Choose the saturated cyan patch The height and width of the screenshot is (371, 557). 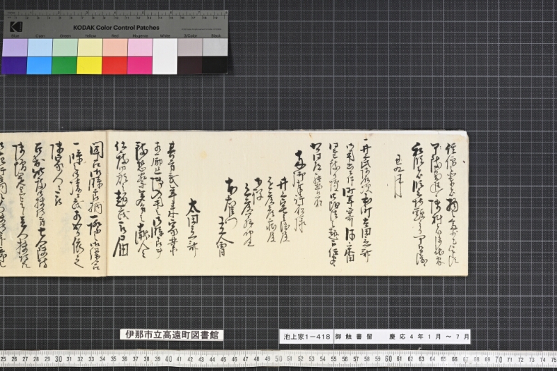[40, 65]
